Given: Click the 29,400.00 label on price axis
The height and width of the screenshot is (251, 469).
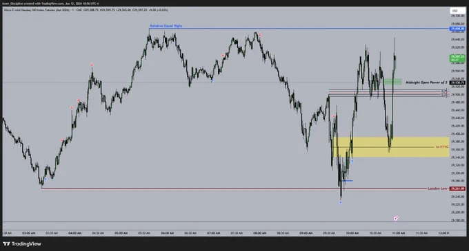Looking at the screenshot, I should 458,134.
